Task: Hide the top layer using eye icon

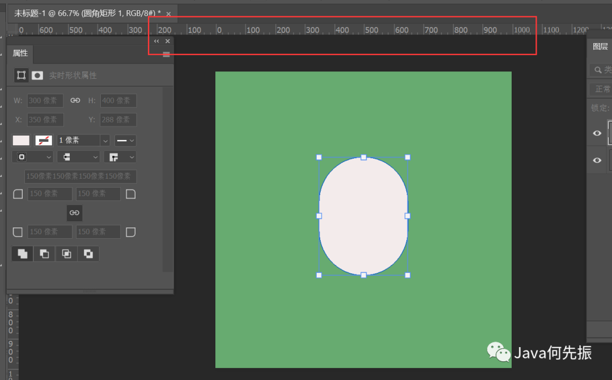Action: point(597,133)
